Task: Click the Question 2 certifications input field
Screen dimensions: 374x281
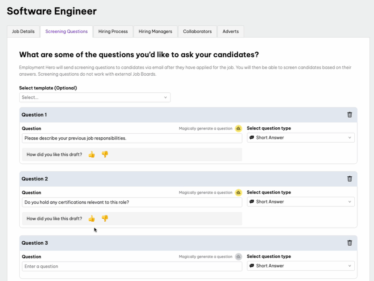Action: coord(132,202)
